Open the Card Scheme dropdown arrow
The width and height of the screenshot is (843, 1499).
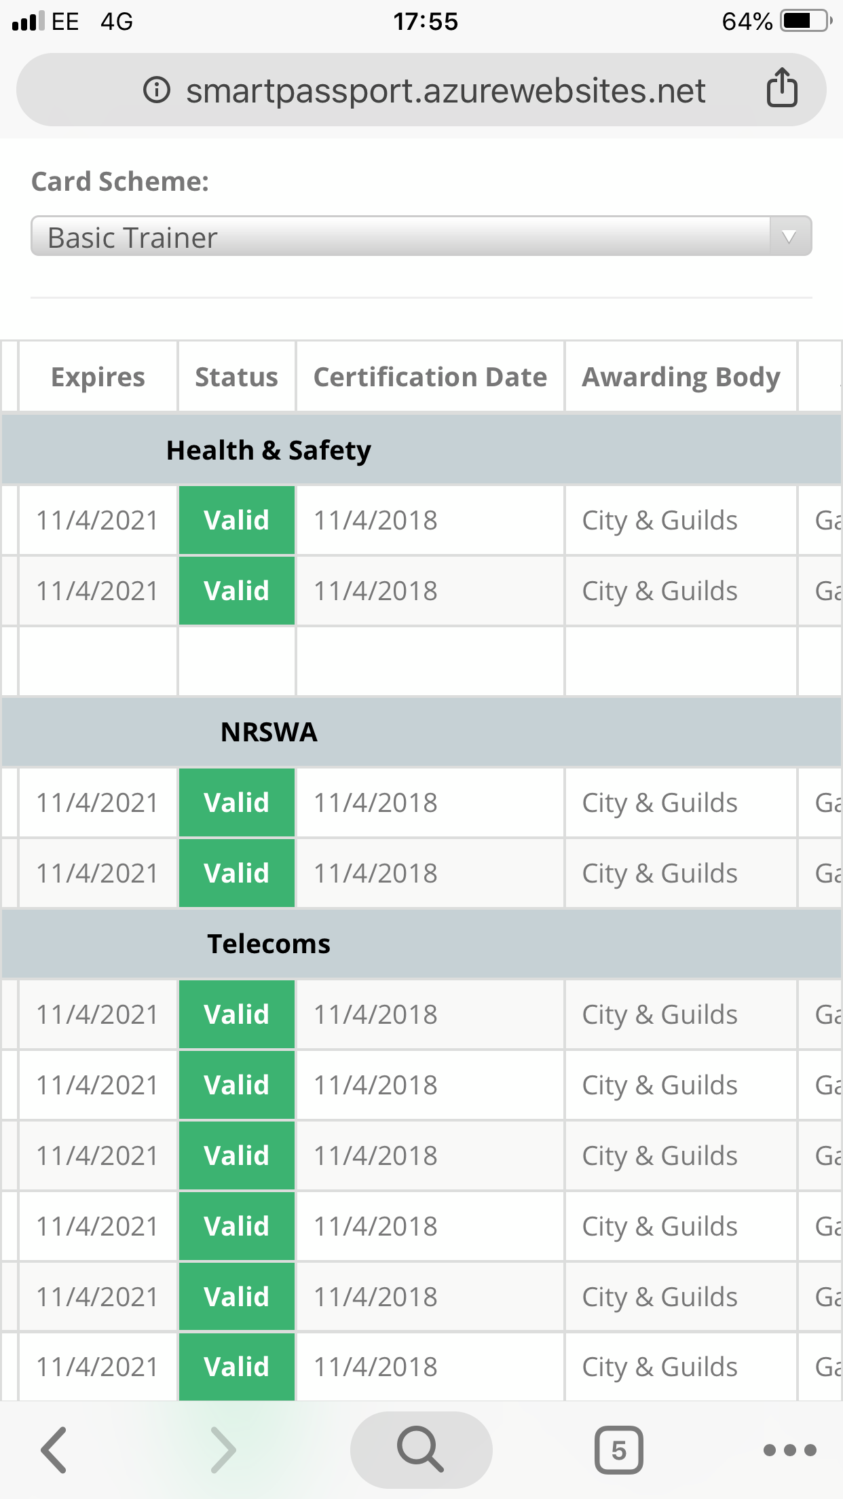[789, 237]
